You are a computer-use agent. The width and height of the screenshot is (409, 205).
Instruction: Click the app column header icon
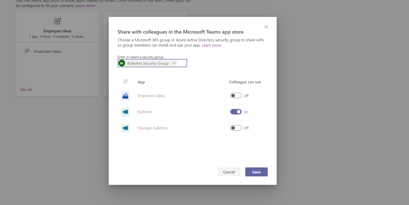[x=125, y=82]
